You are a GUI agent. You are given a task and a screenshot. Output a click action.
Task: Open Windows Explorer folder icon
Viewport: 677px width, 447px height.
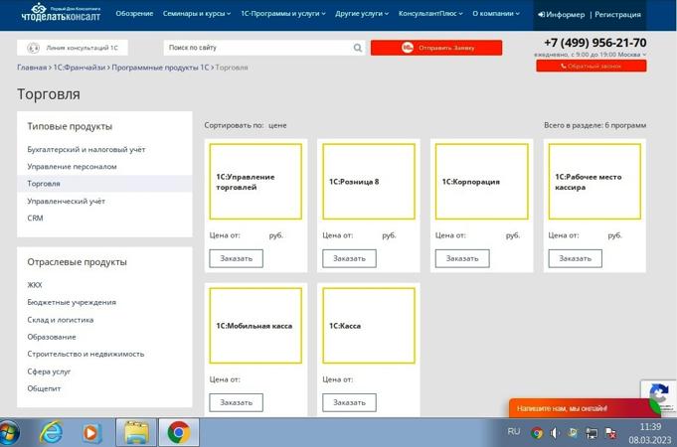click(136, 432)
